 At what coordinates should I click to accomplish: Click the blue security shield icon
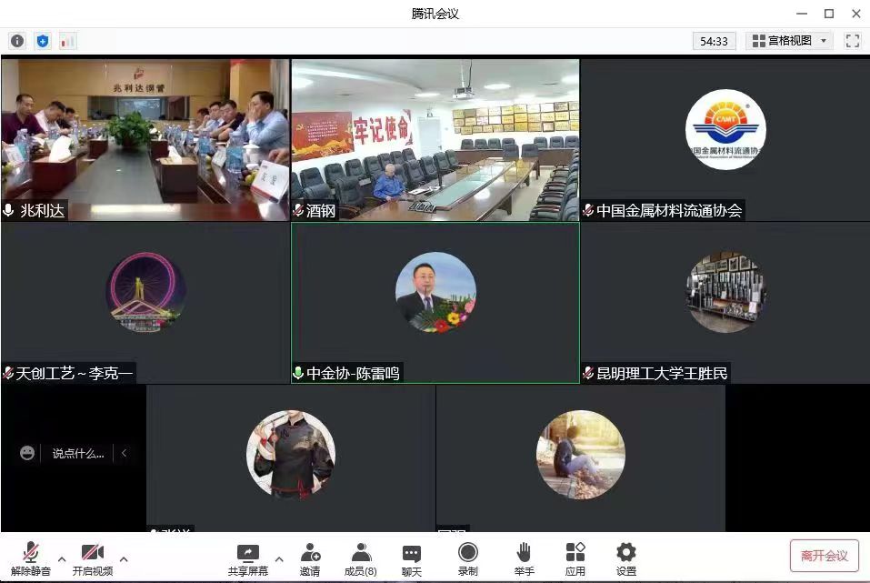click(x=43, y=41)
